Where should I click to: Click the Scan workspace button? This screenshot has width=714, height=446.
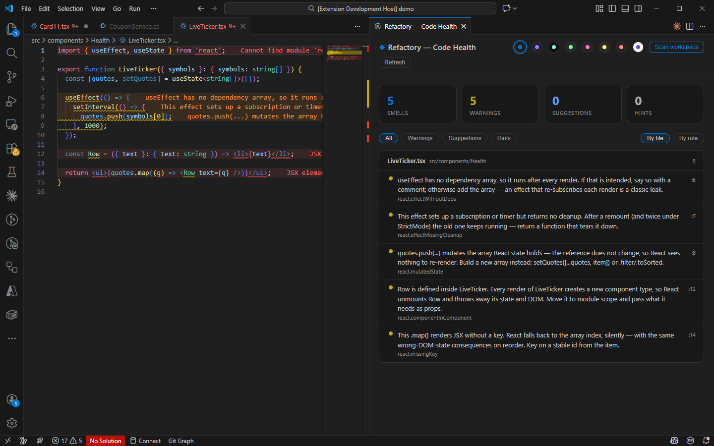point(676,47)
